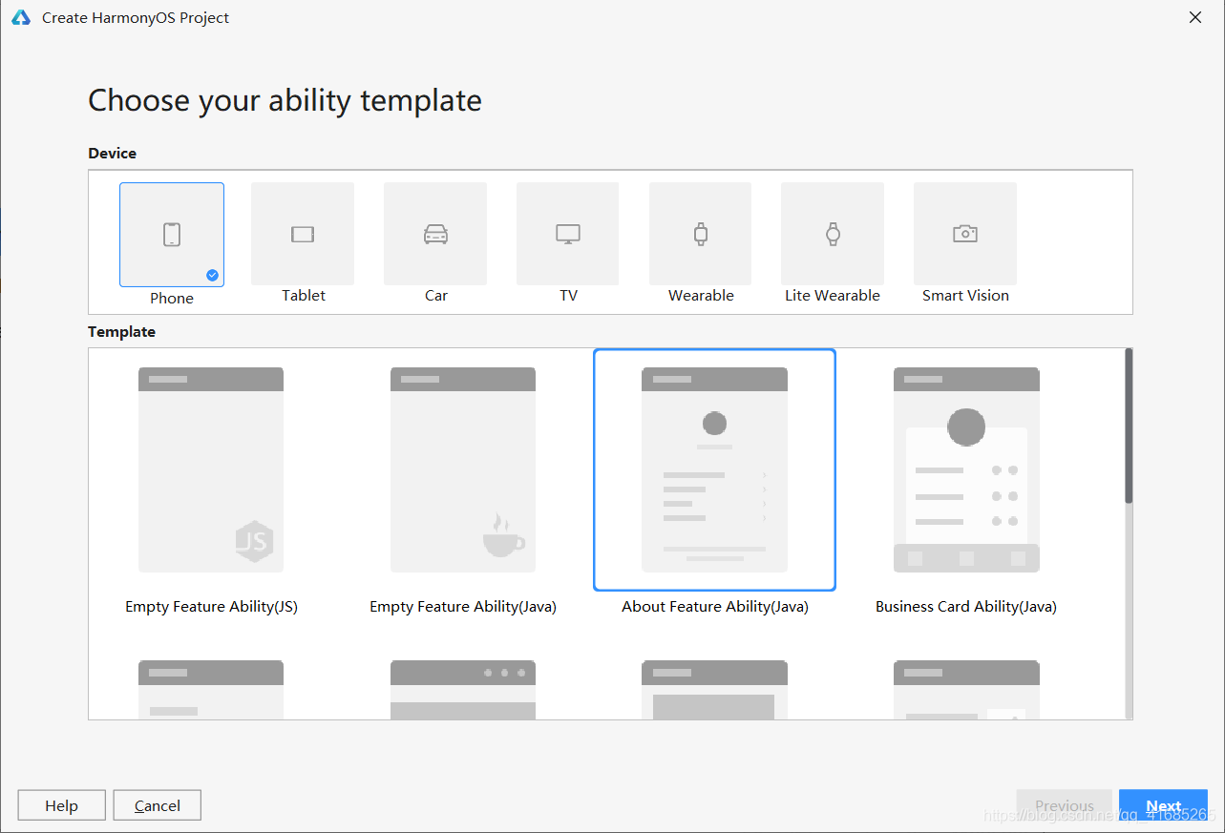Choose the Tablet device icon

303,234
